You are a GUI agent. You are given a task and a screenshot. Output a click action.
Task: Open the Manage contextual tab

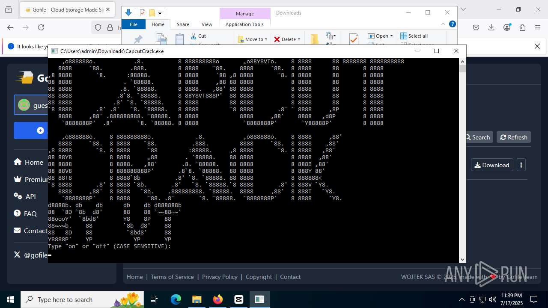click(245, 14)
